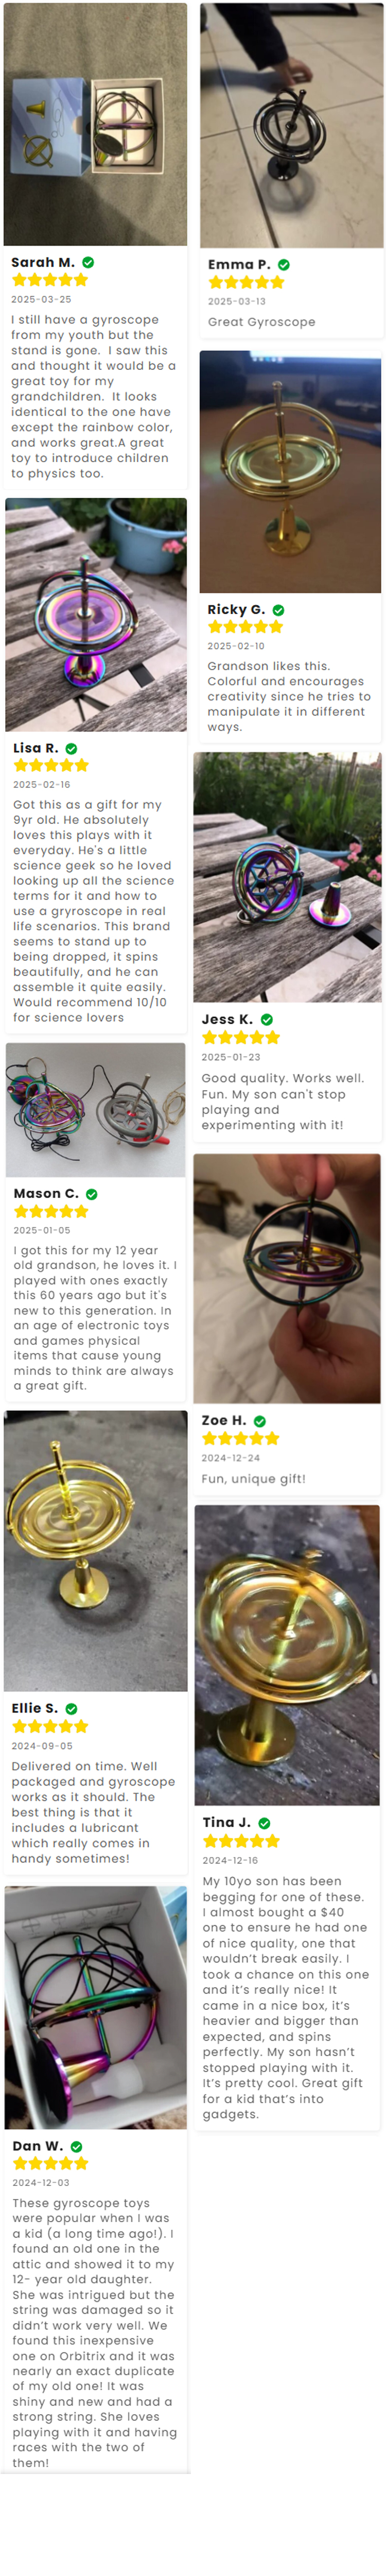Screen dimensions: 386x2576
Task: Click verified badge next to Sarah M.
Action: (x=88, y=262)
